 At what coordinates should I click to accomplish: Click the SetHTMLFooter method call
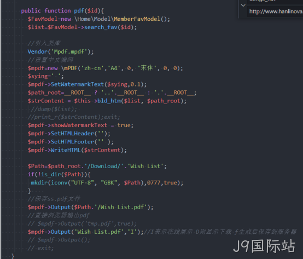pos(72,142)
